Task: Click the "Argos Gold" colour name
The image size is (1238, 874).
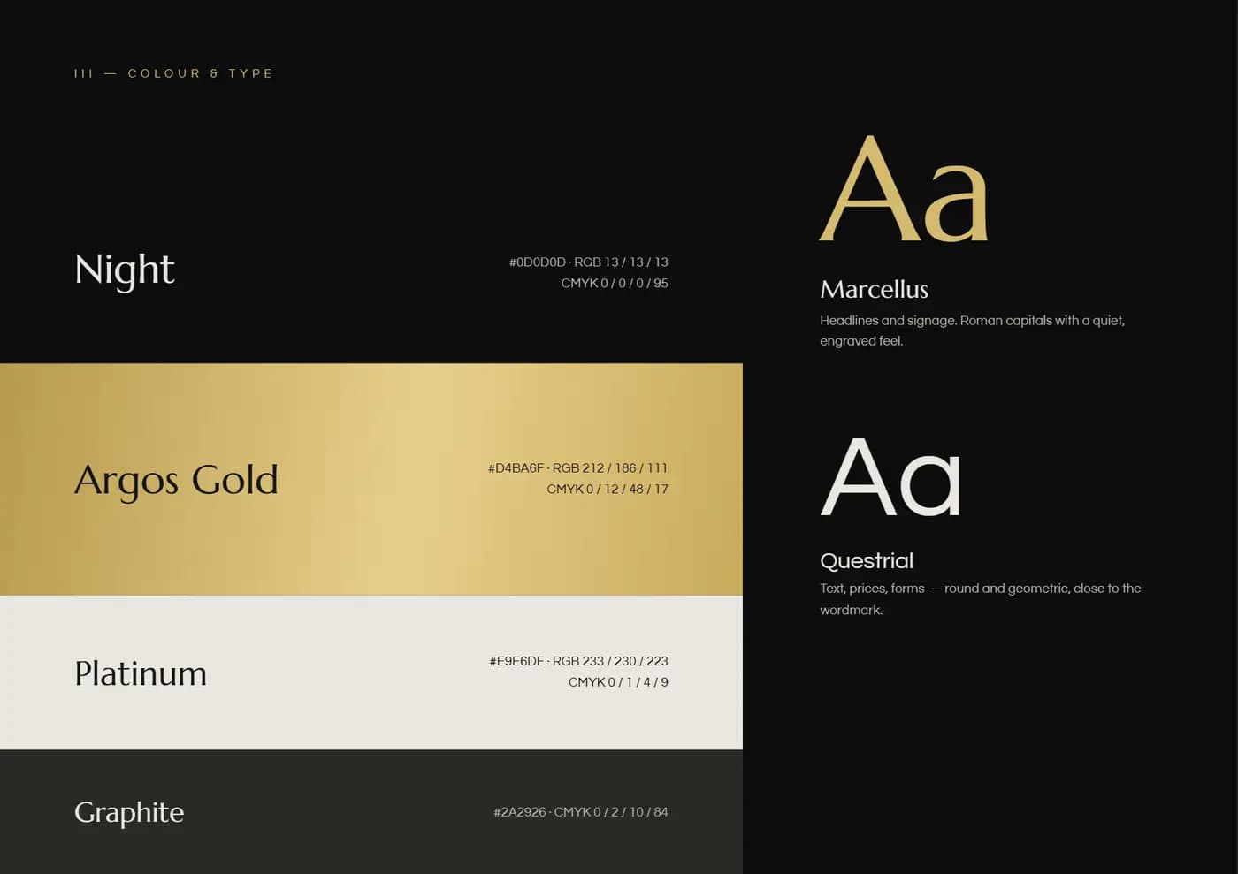Action: [176, 481]
